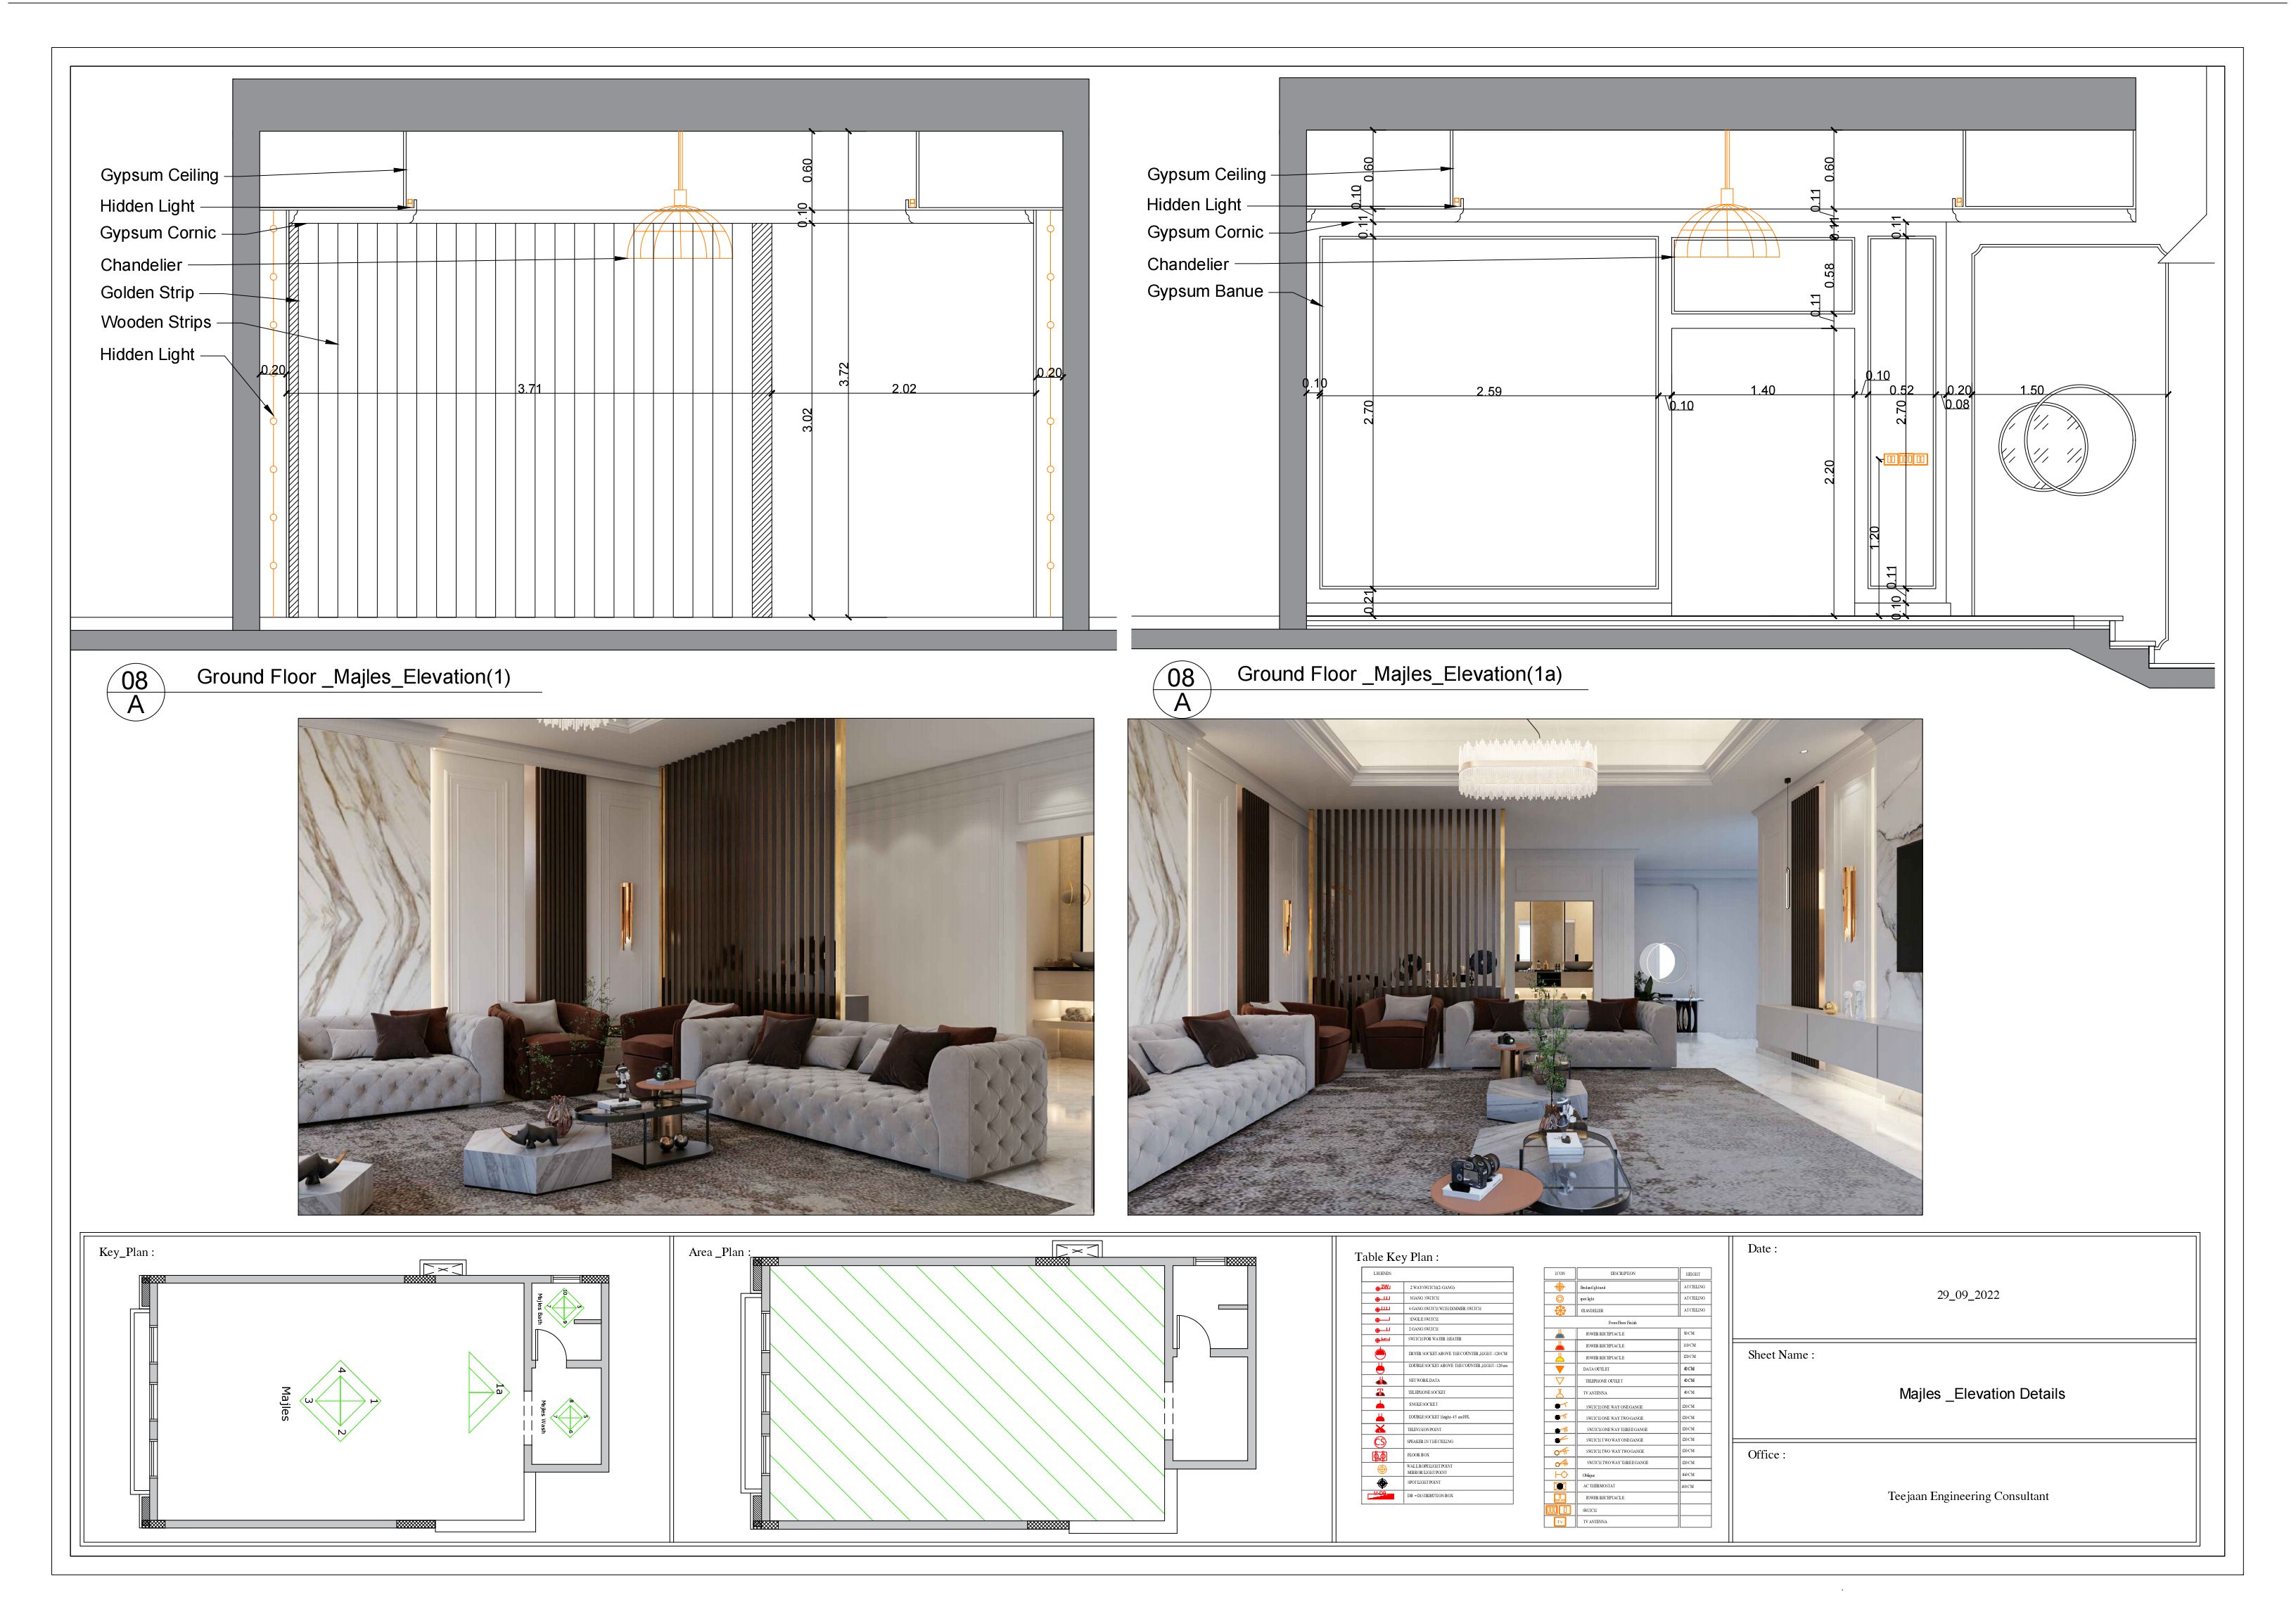
Task: Click the Chandelier icon in legend table
Action: [x=1560, y=1311]
